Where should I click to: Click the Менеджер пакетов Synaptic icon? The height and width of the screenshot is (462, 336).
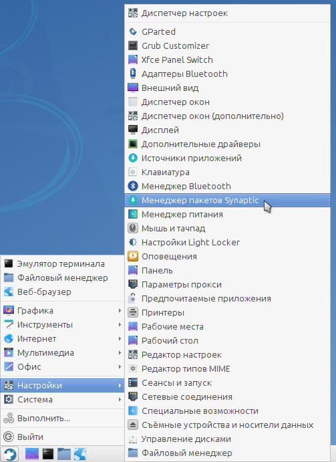pyautogui.click(x=133, y=201)
